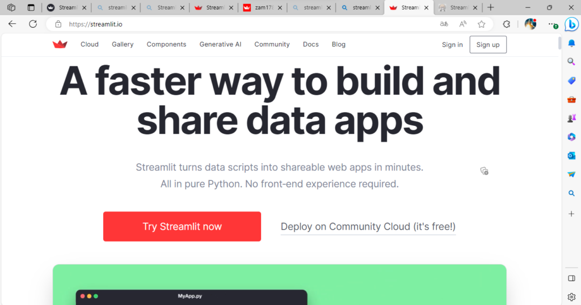Open sidebar settings gear icon

[x=571, y=296]
